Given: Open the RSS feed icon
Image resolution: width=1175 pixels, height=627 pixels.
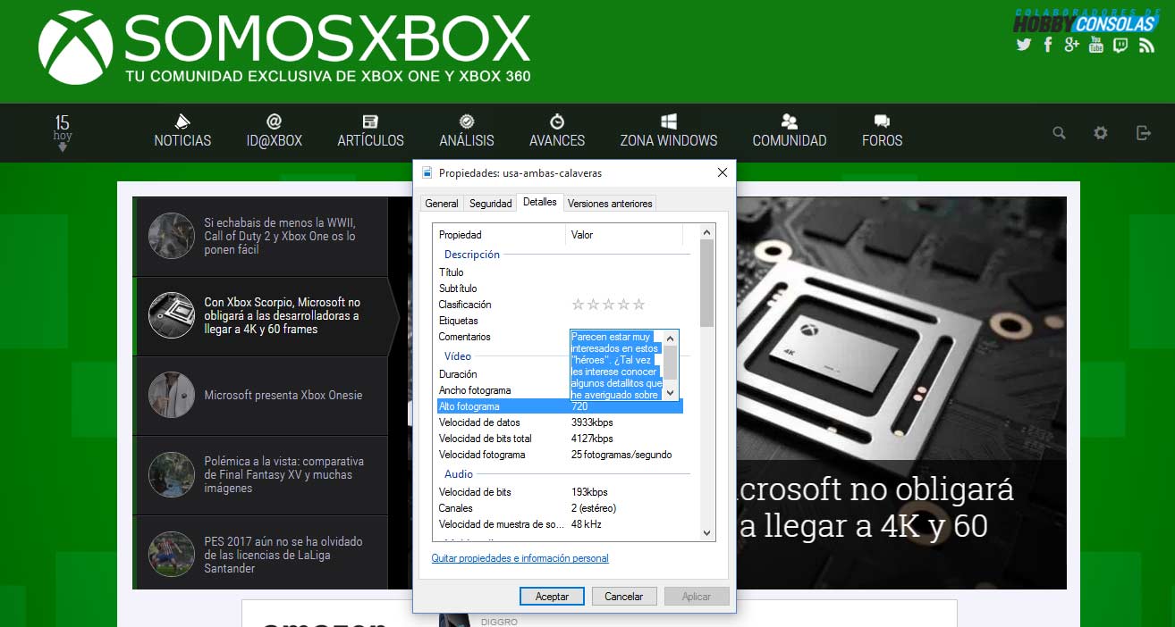Looking at the screenshot, I should coord(1146,45).
